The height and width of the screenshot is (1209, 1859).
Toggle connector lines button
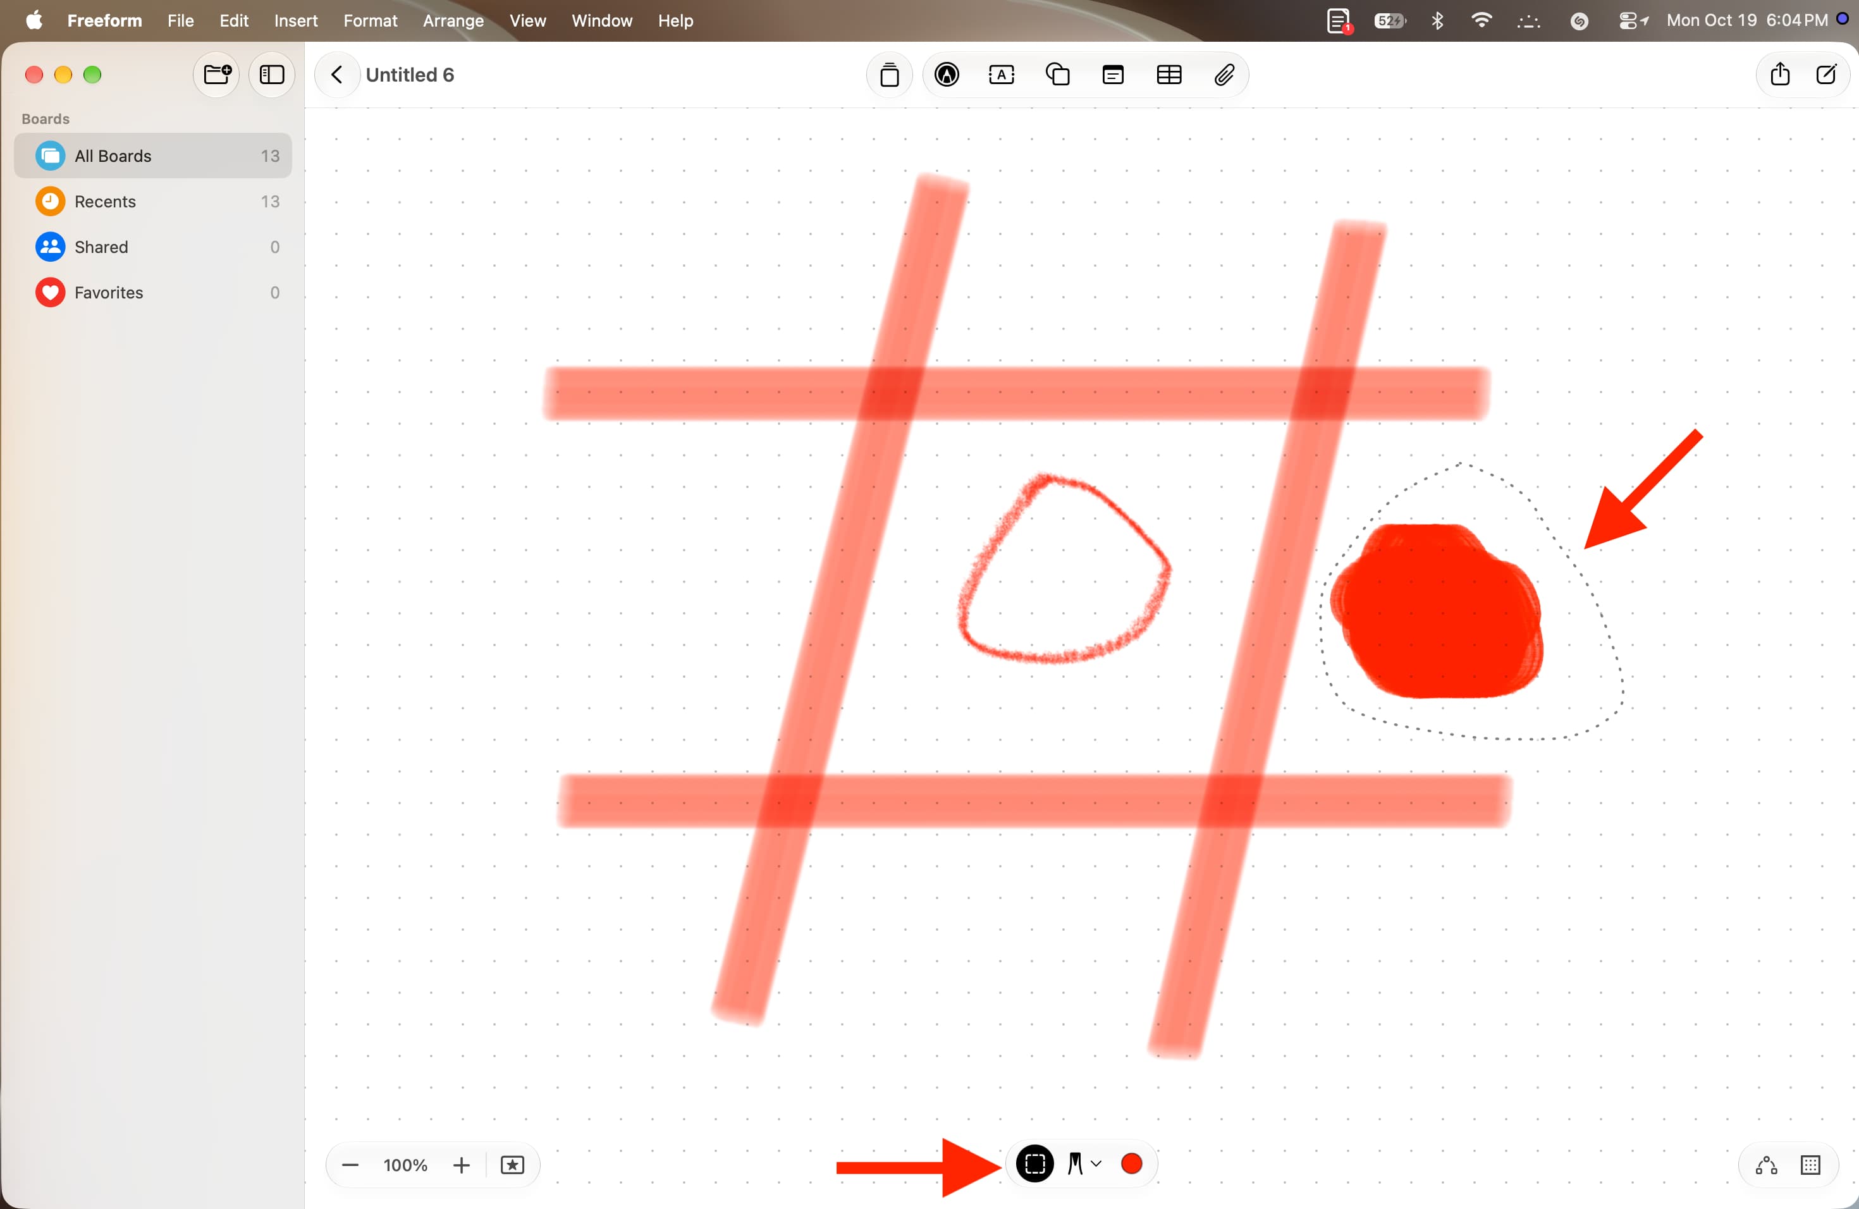click(x=1767, y=1166)
